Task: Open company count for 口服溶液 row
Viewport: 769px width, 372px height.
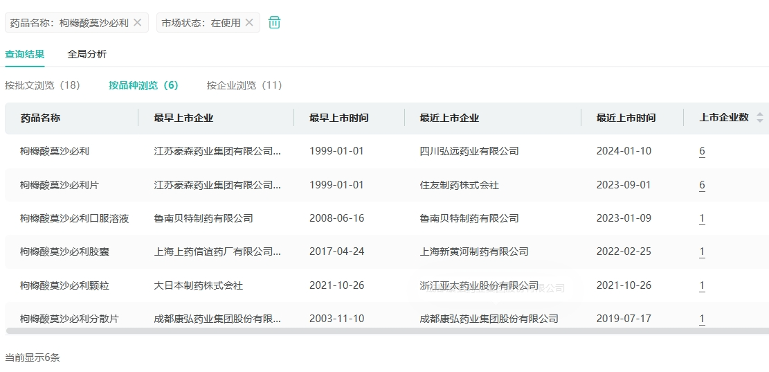Action: coord(702,218)
